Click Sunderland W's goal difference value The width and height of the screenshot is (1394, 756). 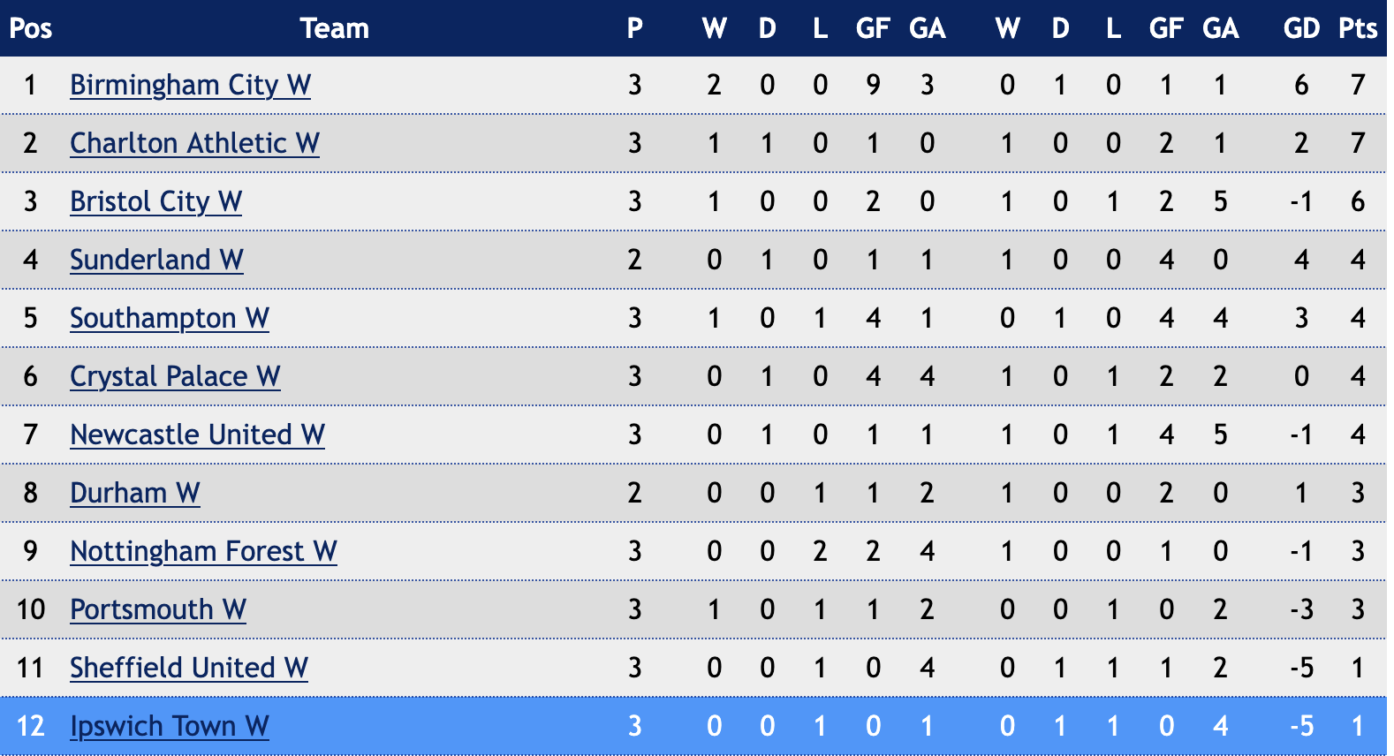[x=1301, y=260]
